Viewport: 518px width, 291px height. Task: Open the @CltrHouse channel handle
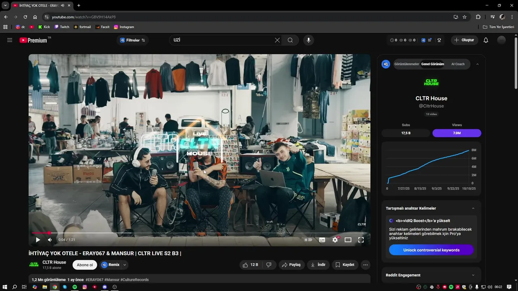[431, 106]
